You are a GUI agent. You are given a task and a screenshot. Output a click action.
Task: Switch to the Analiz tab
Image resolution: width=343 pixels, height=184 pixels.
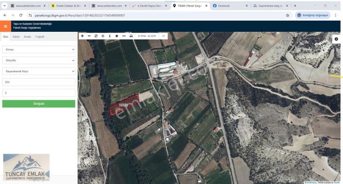[27, 37]
